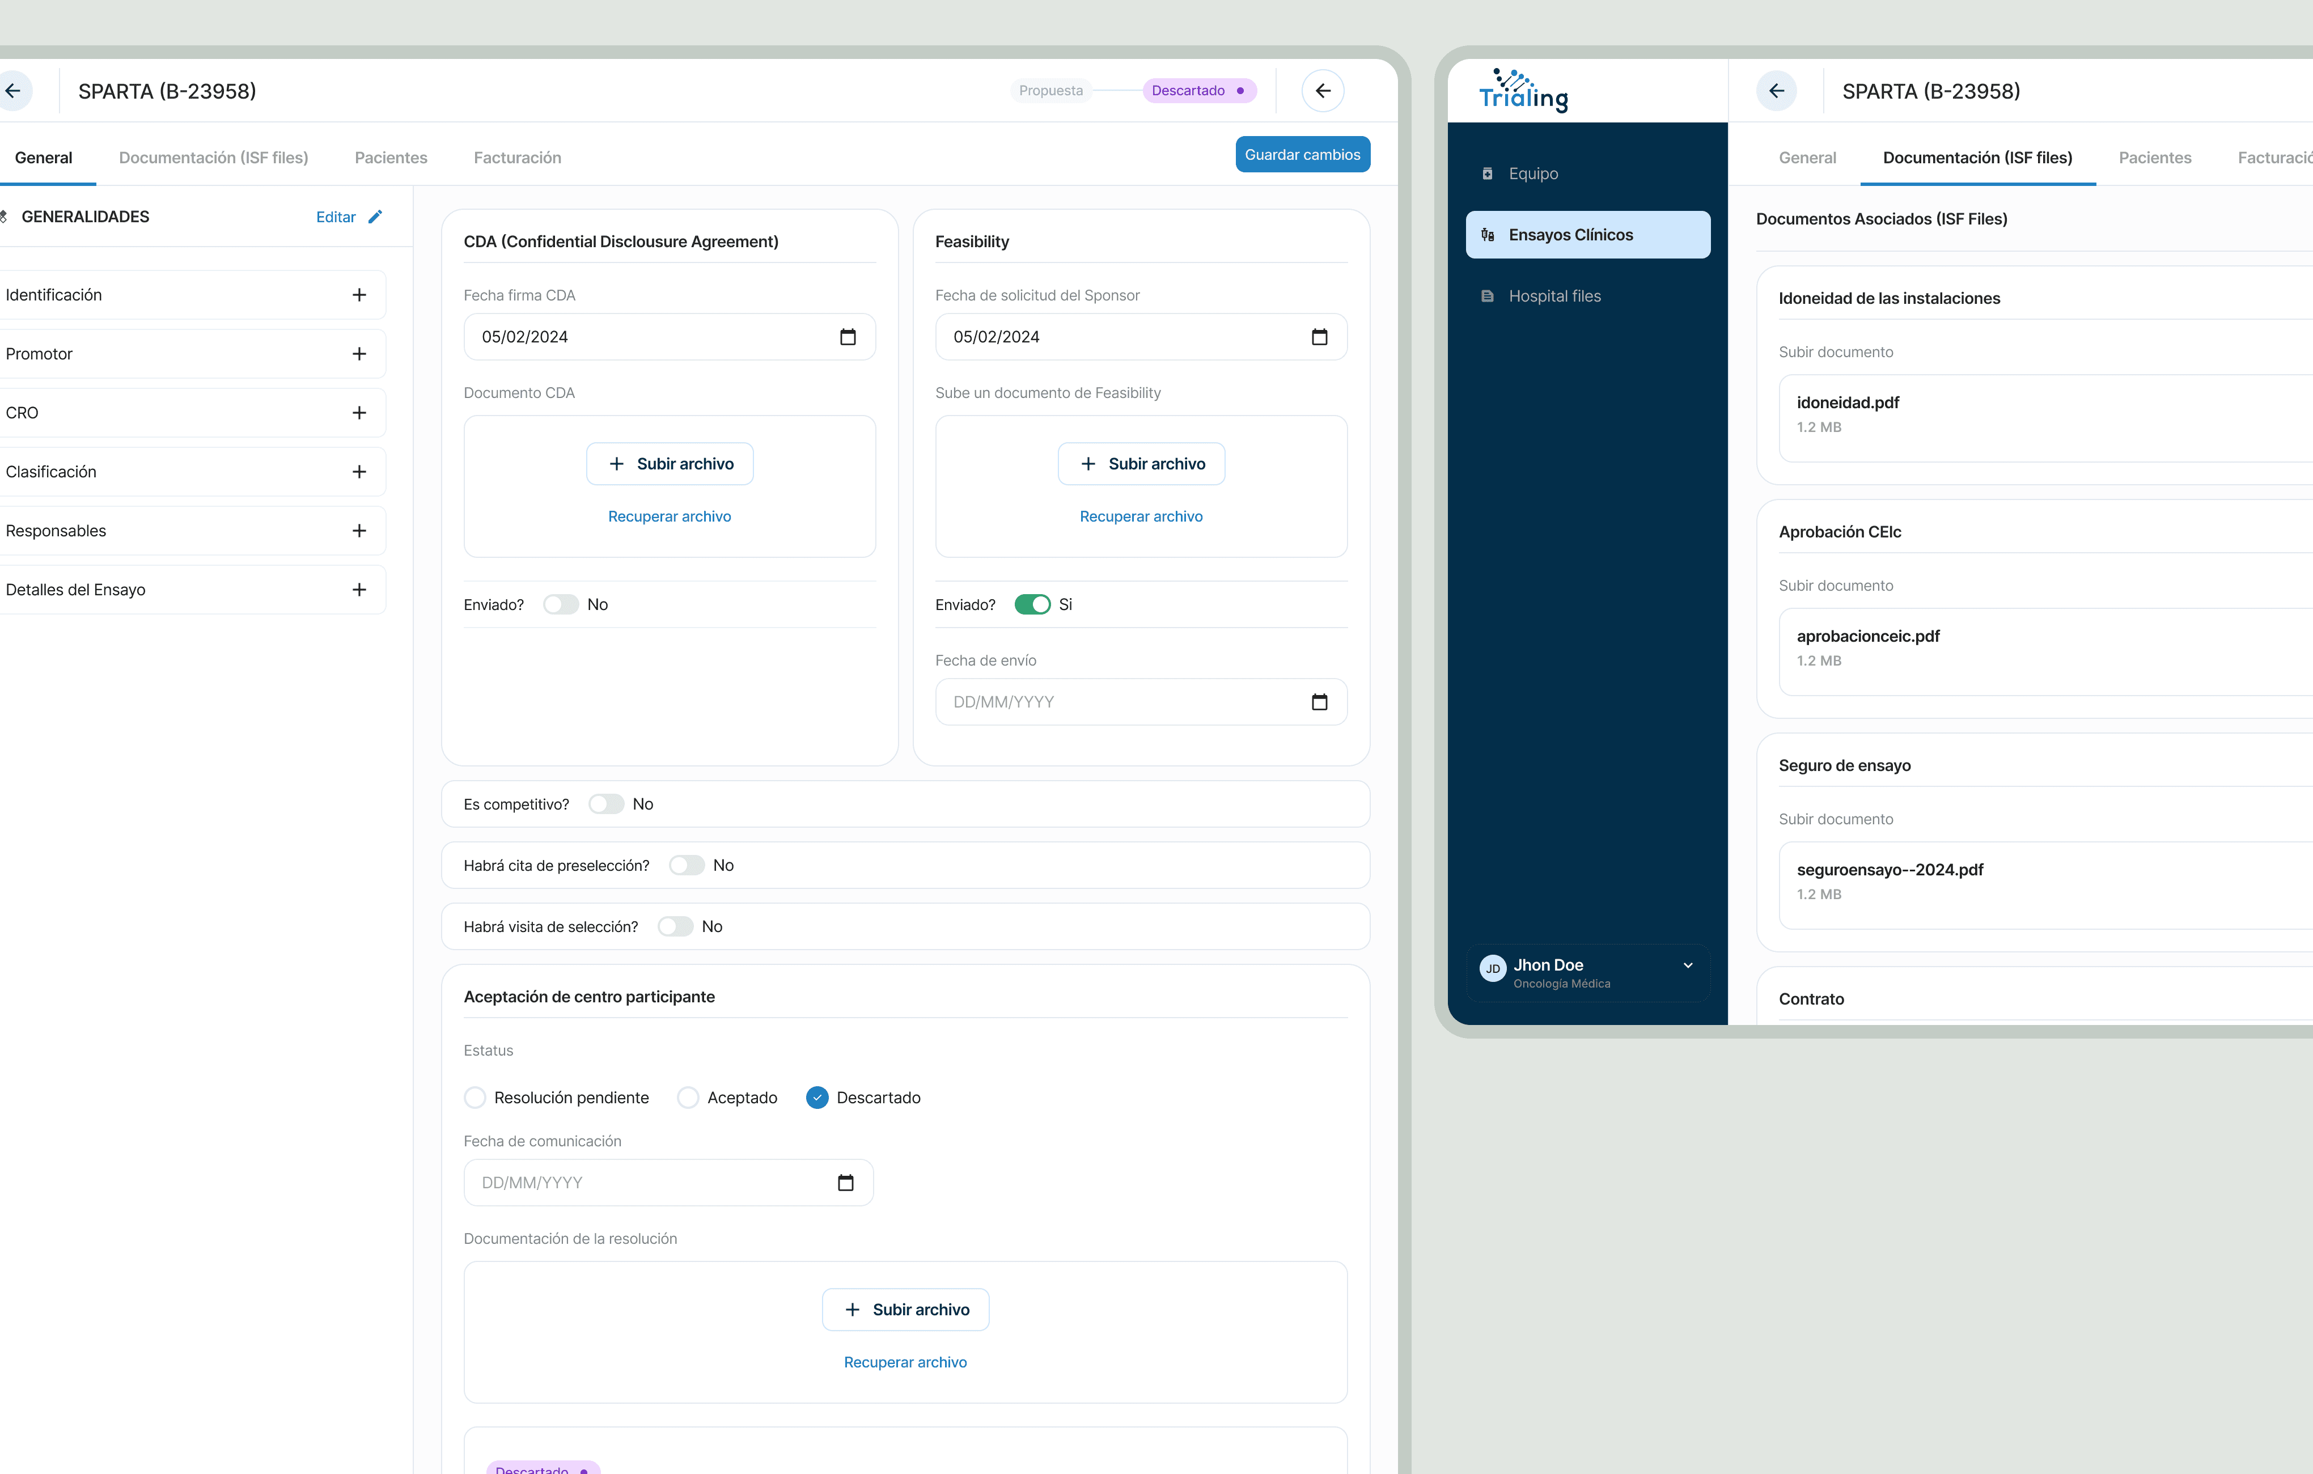
Task: Click Recuperar archivo link under Documento CDA
Action: pyautogui.click(x=670, y=516)
